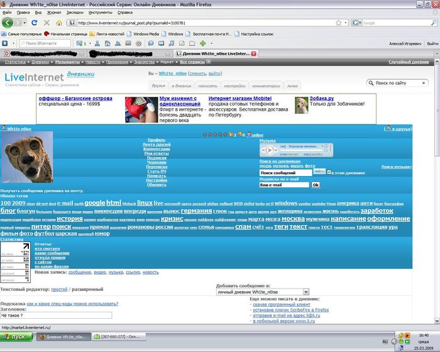Image resolution: width=440 pixels, height=352 pixels.
Task: Click the 'Поиск ВКонтакте' search field
Action: [45, 43]
